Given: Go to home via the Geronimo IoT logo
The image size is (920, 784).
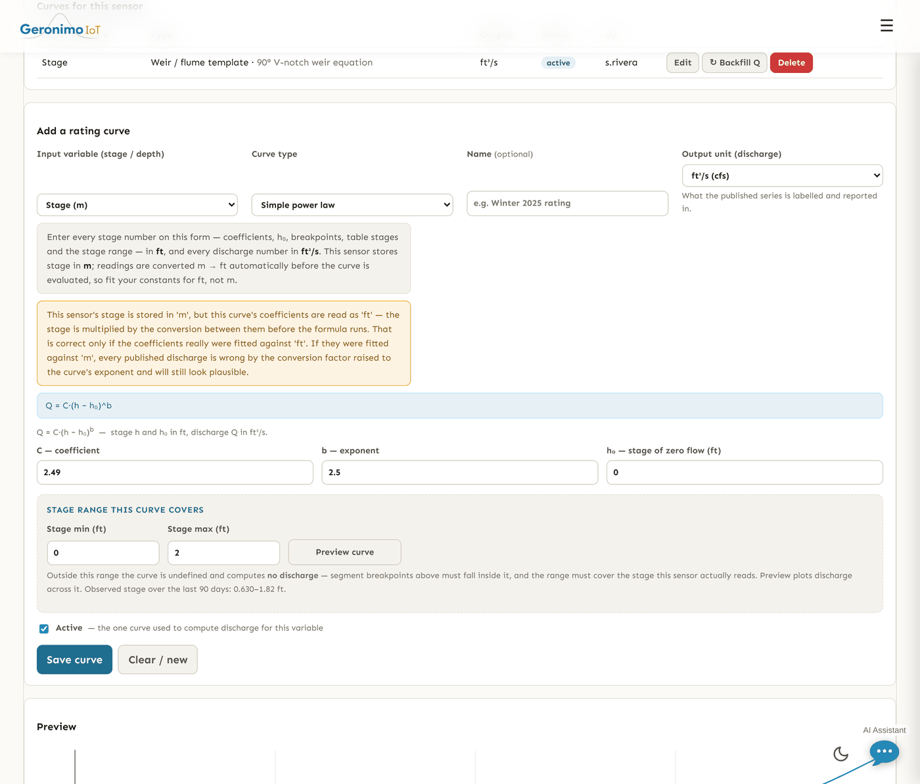Looking at the screenshot, I should pyautogui.click(x=60, y=28).
